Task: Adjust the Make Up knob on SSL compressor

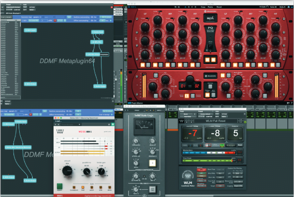Action: coord(152,140)
